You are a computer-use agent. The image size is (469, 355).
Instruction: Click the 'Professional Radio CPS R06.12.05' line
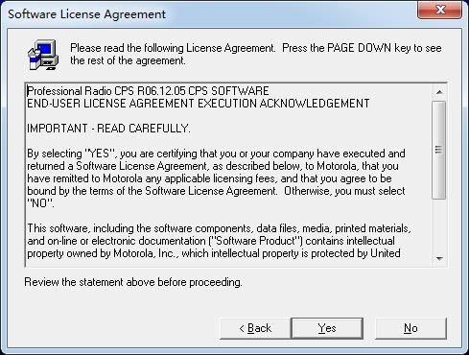point(148,91)
